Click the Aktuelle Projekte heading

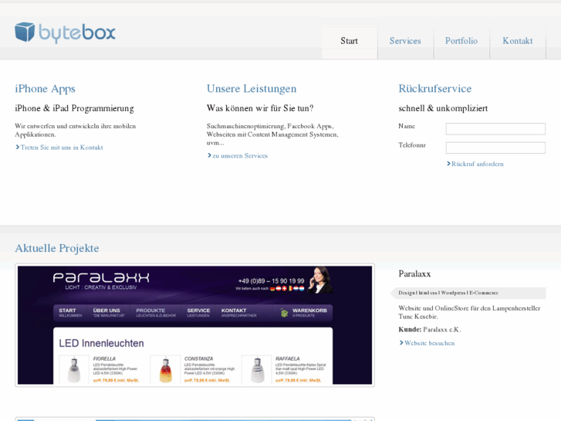[x=57, y=248]
